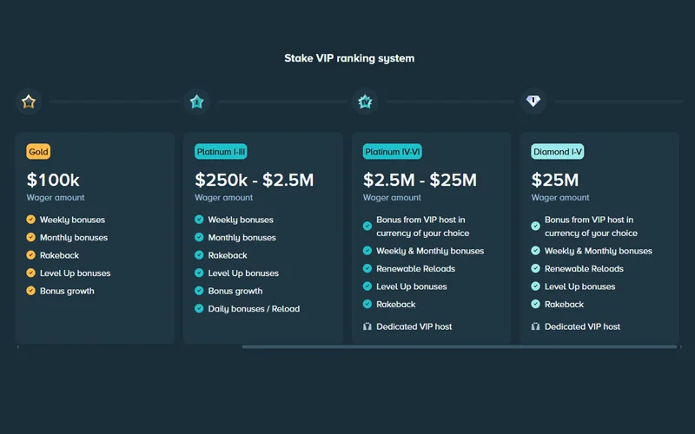Click the checkmark beside Gold Monthly bonuses
The height and width of the screenshot is (434, 695).
(x=30, y=237)
